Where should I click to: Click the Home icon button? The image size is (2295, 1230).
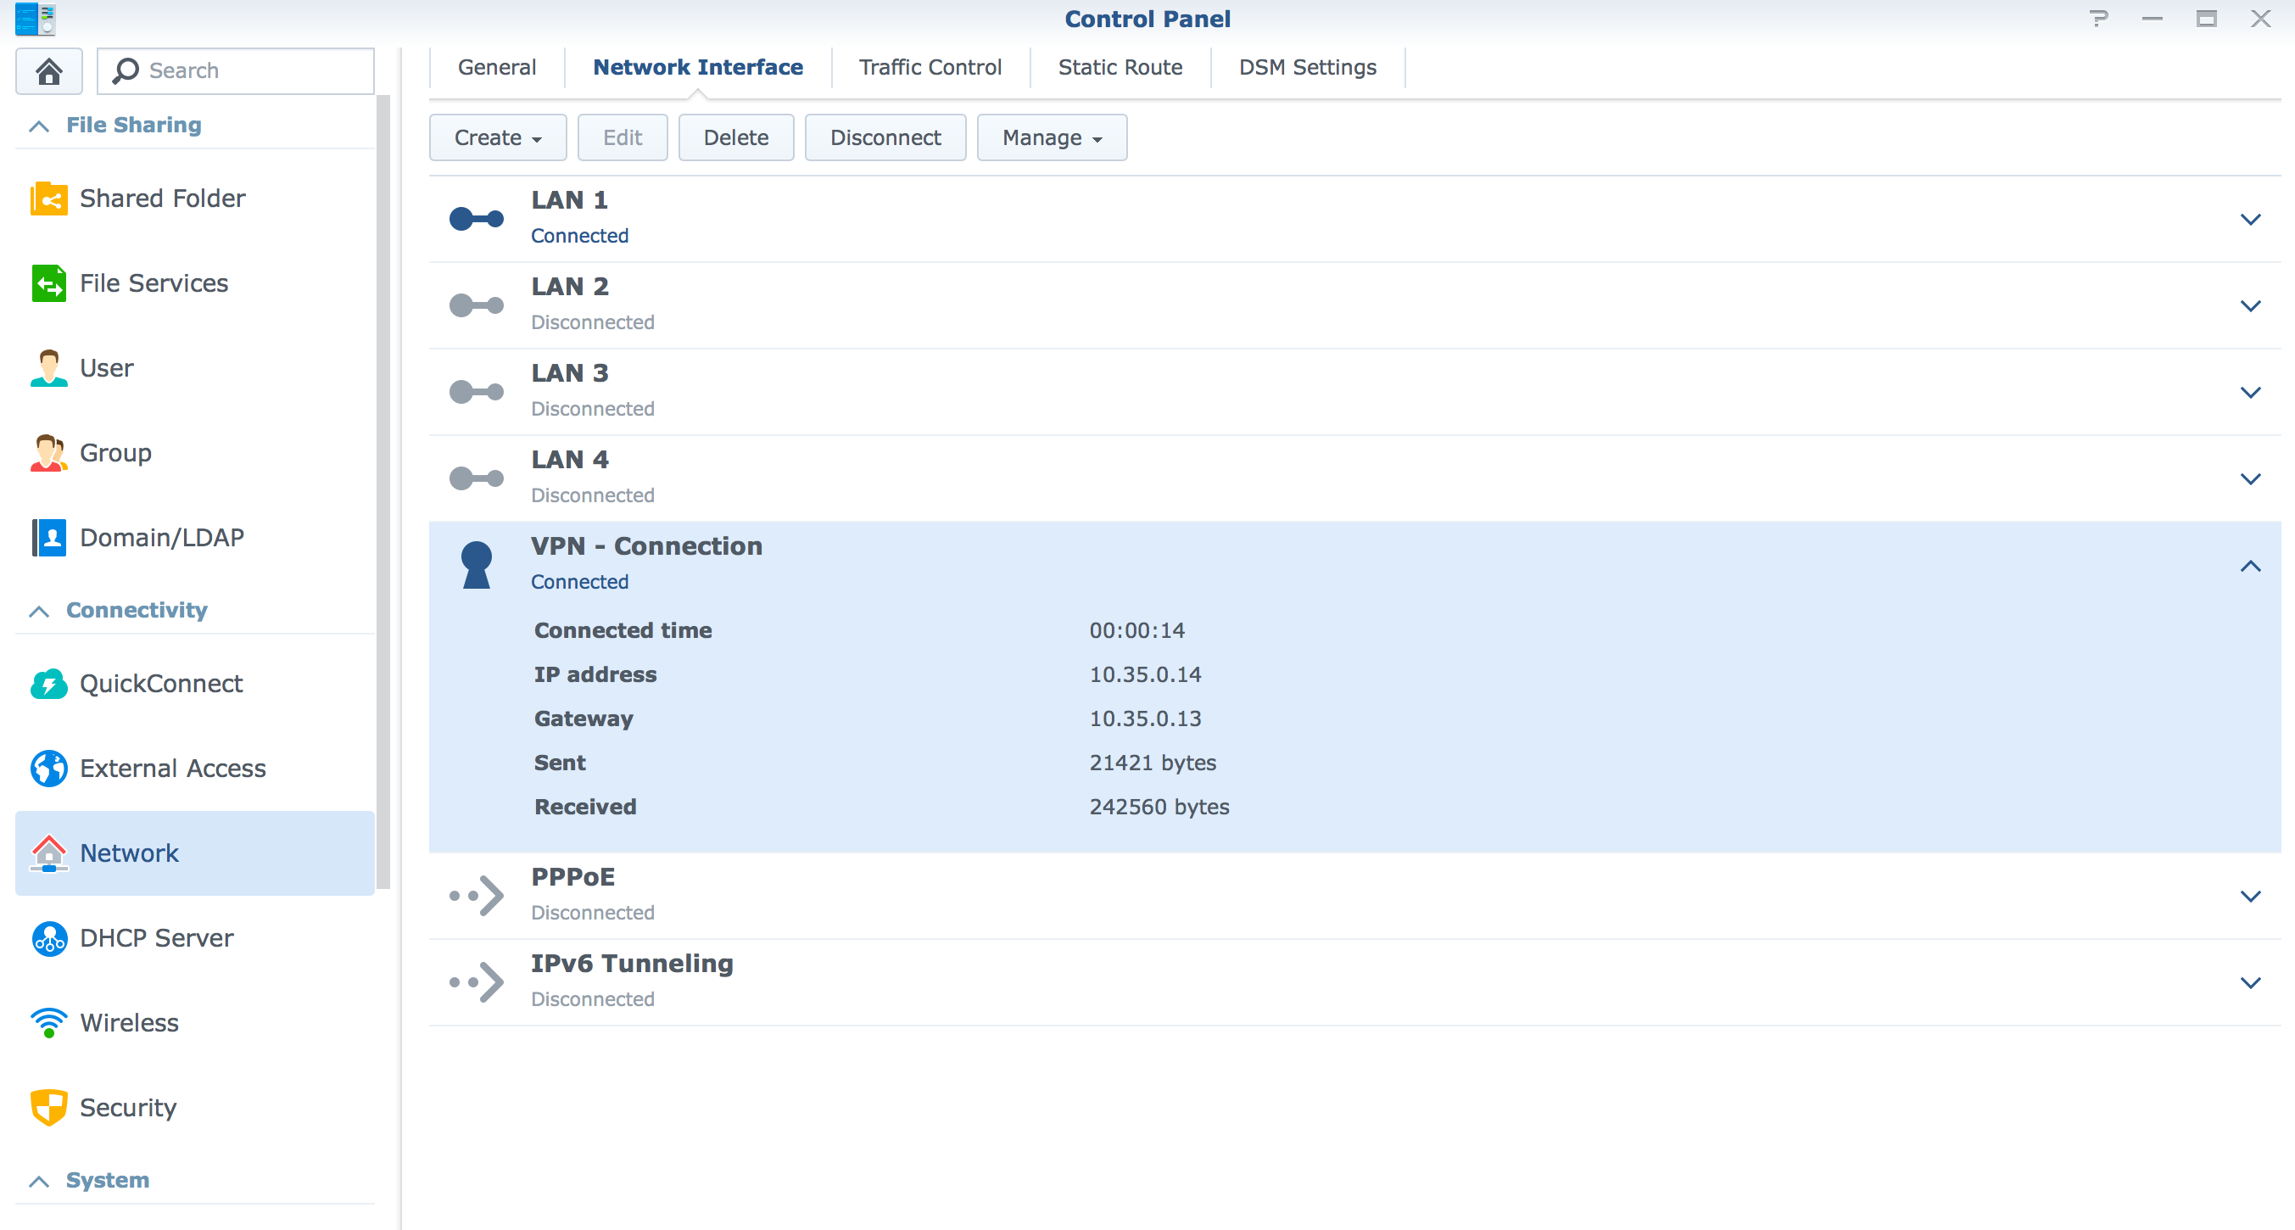click(x=49, y=70)
